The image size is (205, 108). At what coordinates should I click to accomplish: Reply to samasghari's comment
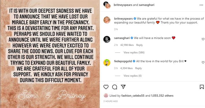click(x=139, y=45)
